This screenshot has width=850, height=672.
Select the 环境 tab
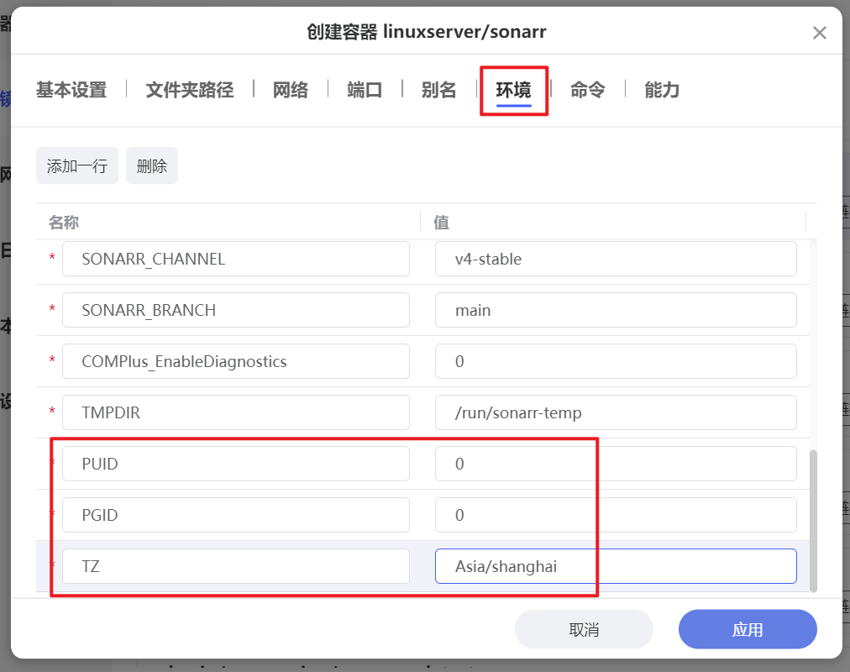point(513,89)
